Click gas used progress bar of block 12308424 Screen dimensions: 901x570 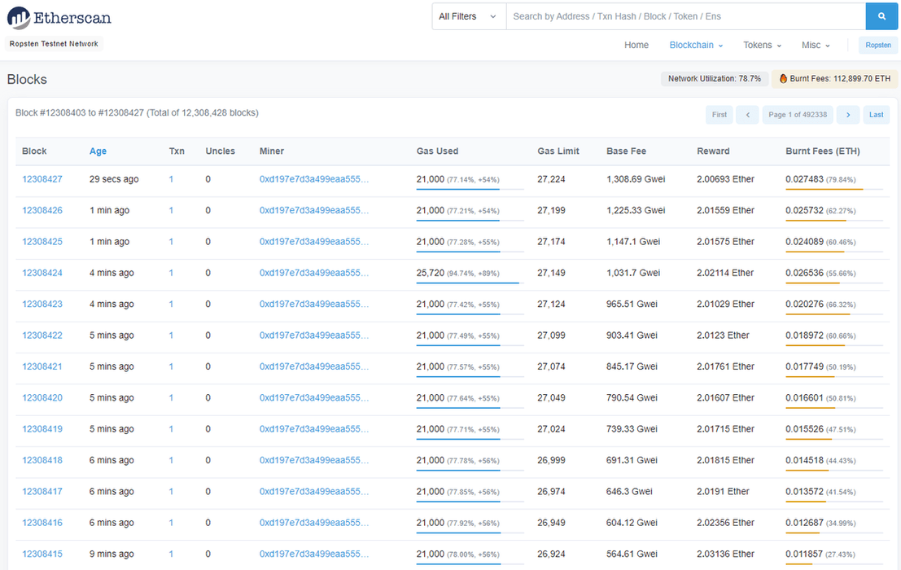[x=467, y=283]
